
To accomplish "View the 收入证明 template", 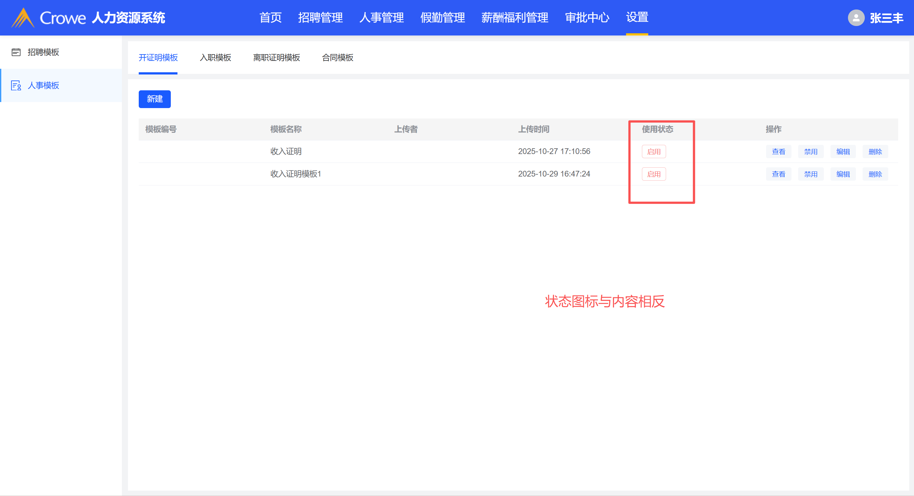I will (x=778, y=151).
